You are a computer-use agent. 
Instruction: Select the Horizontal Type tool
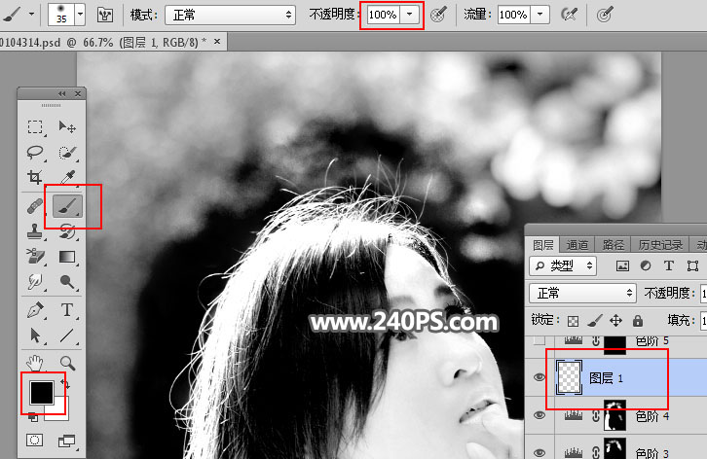pyautogui.click(x=67, y=310)
